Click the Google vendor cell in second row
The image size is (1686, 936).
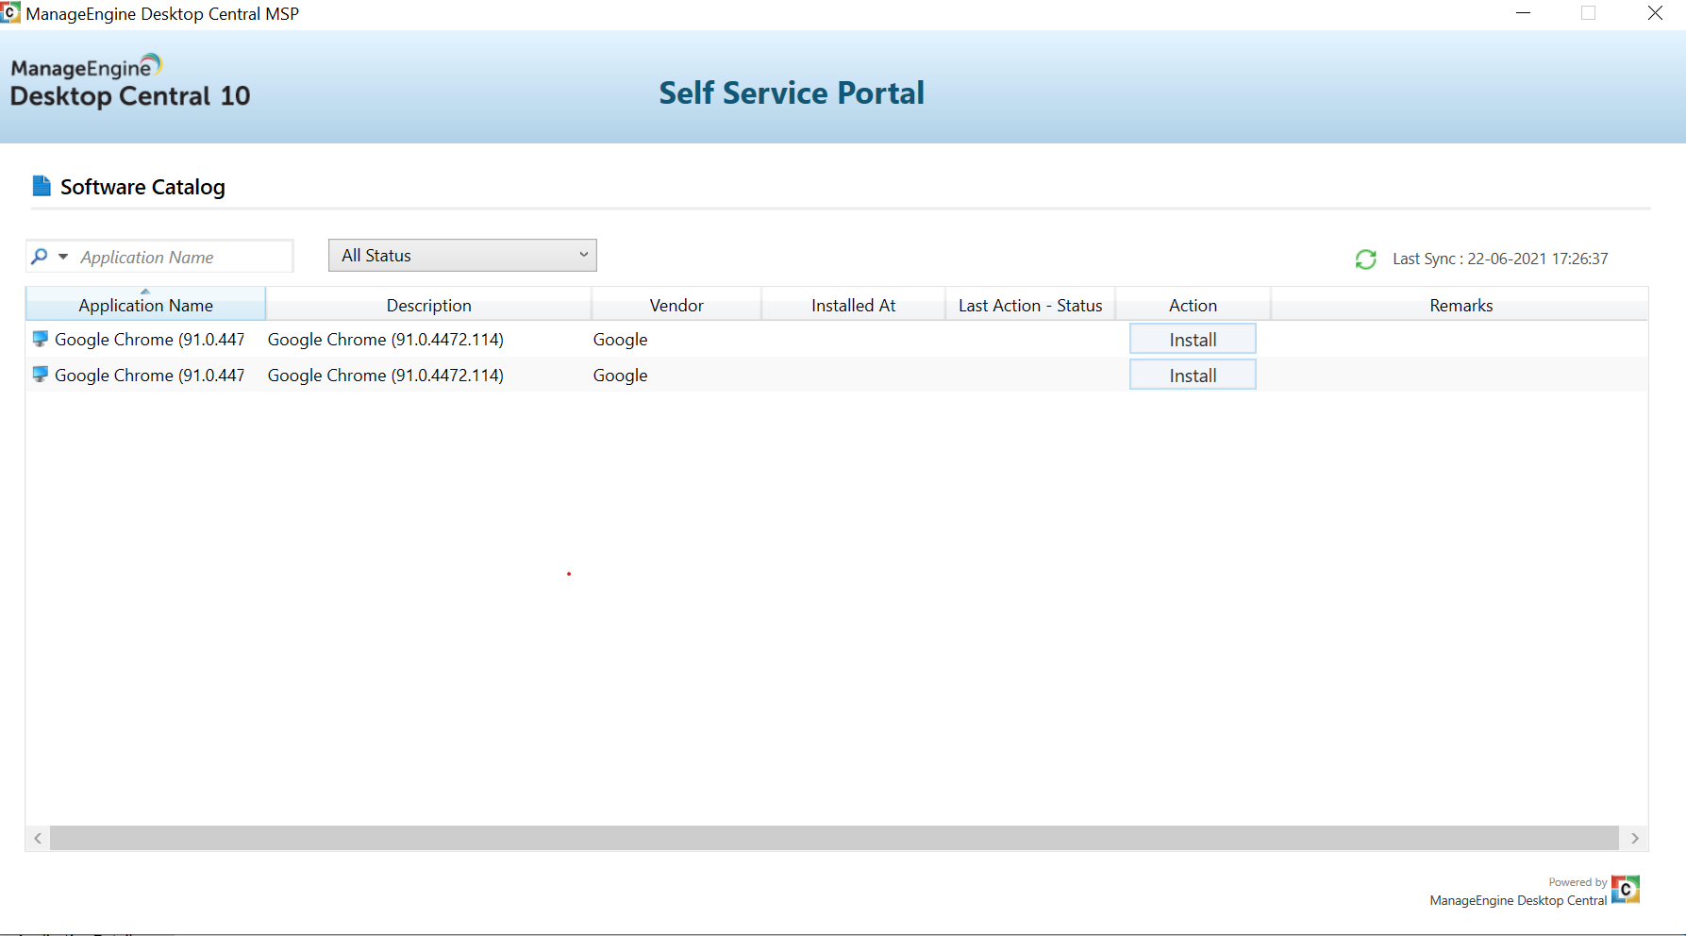click(620, 376)
